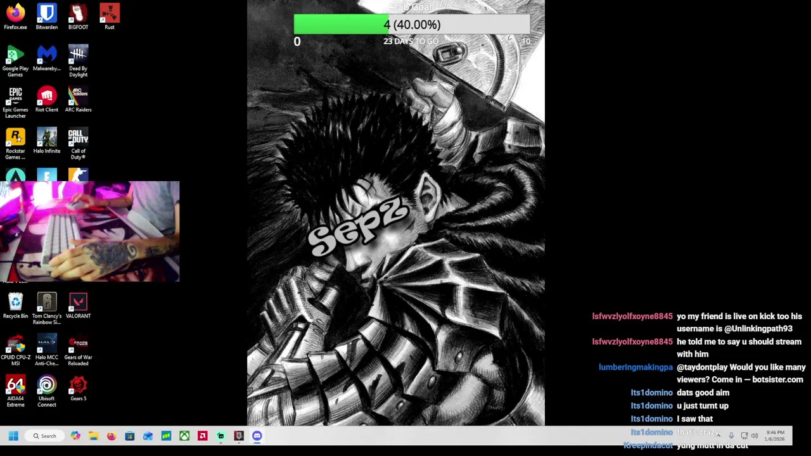Select the Ubisoft Connect icon
This screenshot has height=456, width=811.
(46, 391)
